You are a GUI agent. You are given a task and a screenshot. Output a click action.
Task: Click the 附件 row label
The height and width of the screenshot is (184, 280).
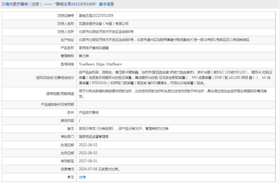pyautogui.click(x=71, y=113)
